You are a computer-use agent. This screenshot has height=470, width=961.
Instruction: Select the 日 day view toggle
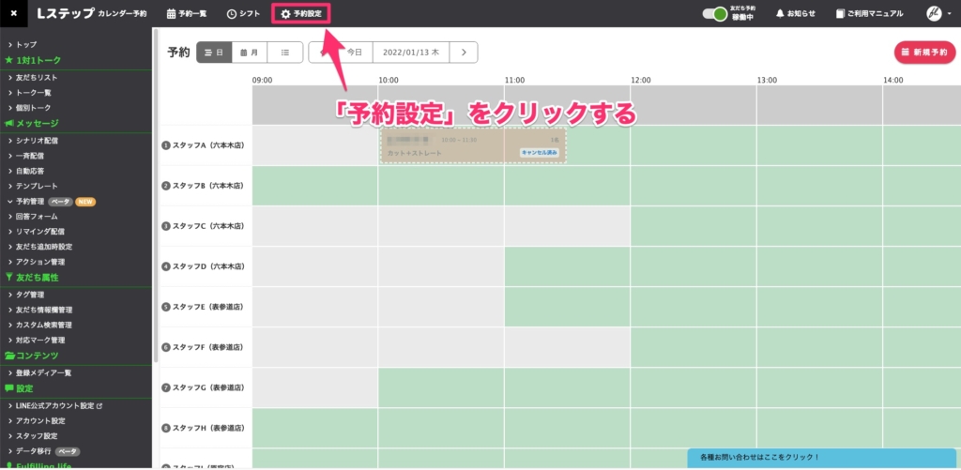click(214, 53)
